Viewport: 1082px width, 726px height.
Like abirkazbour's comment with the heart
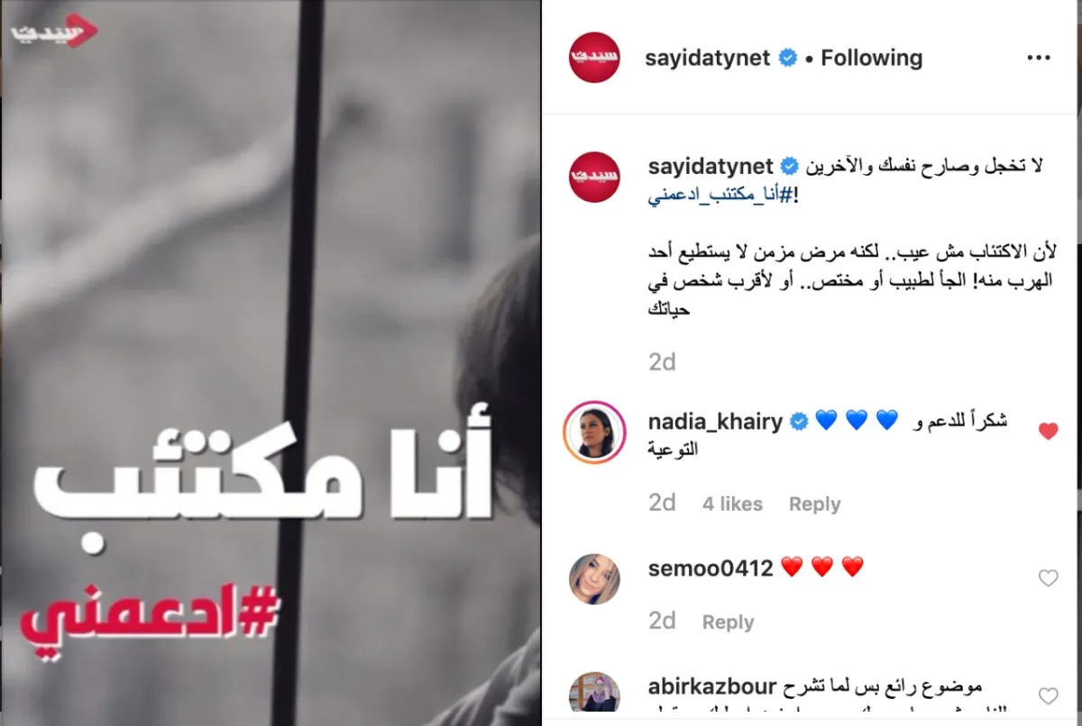1048,695
